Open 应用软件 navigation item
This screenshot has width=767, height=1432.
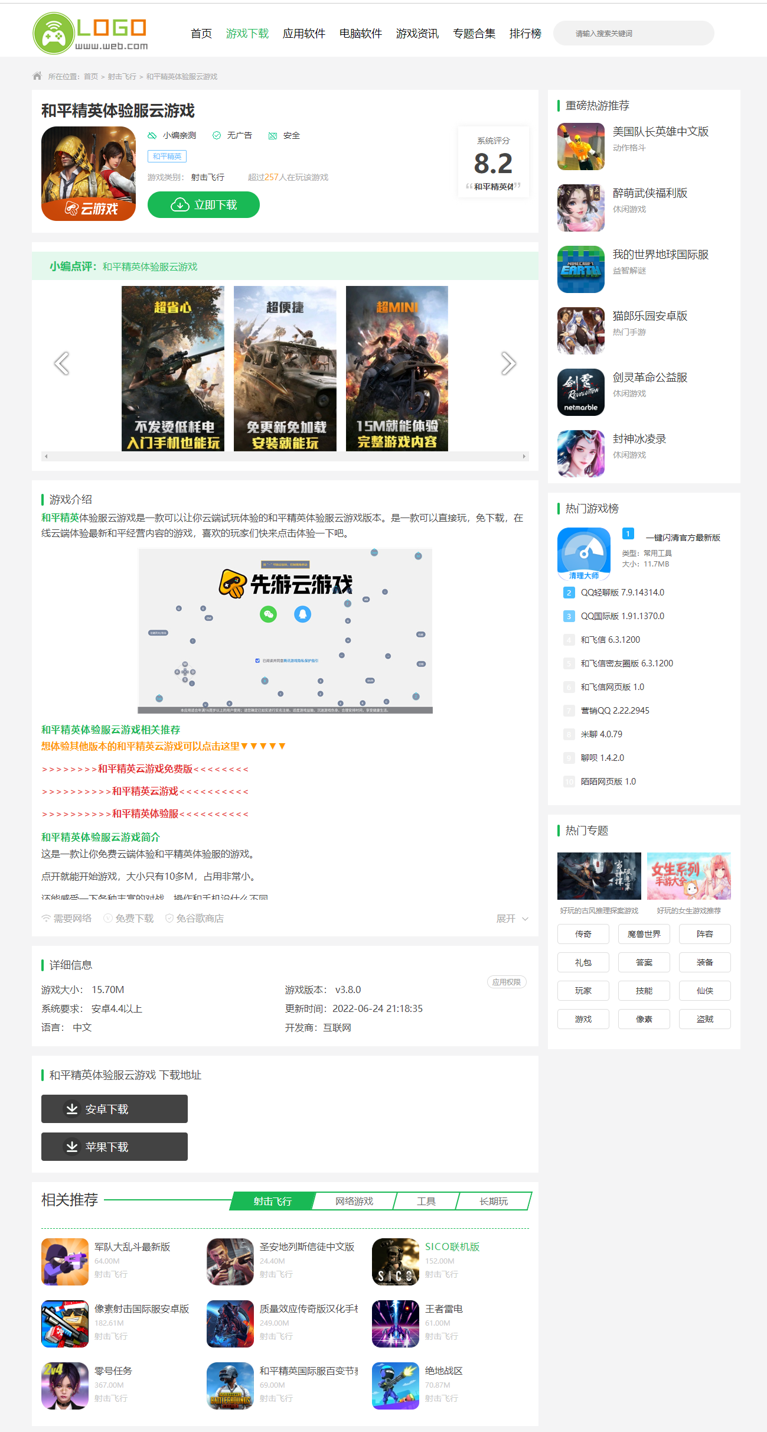coord(304,34)
